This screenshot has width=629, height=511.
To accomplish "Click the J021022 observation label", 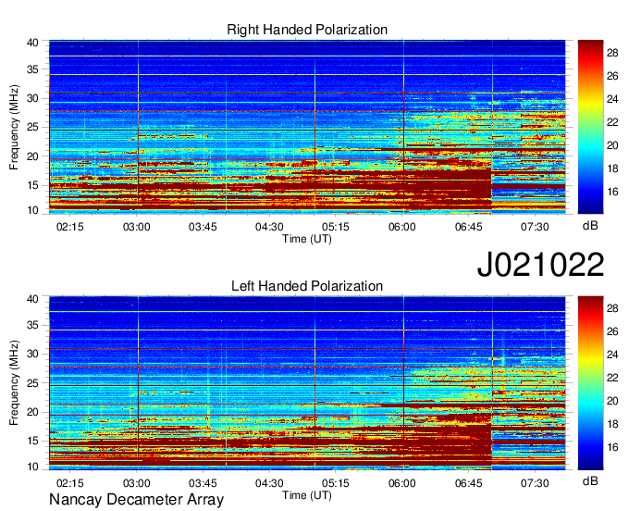I will 540,265.
